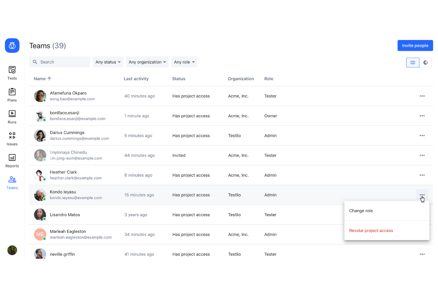The width and height of the screenshot is (438, 292).
Task: Toggle Name column sort order
Action: pyautogui.click(x=42, y=79)
